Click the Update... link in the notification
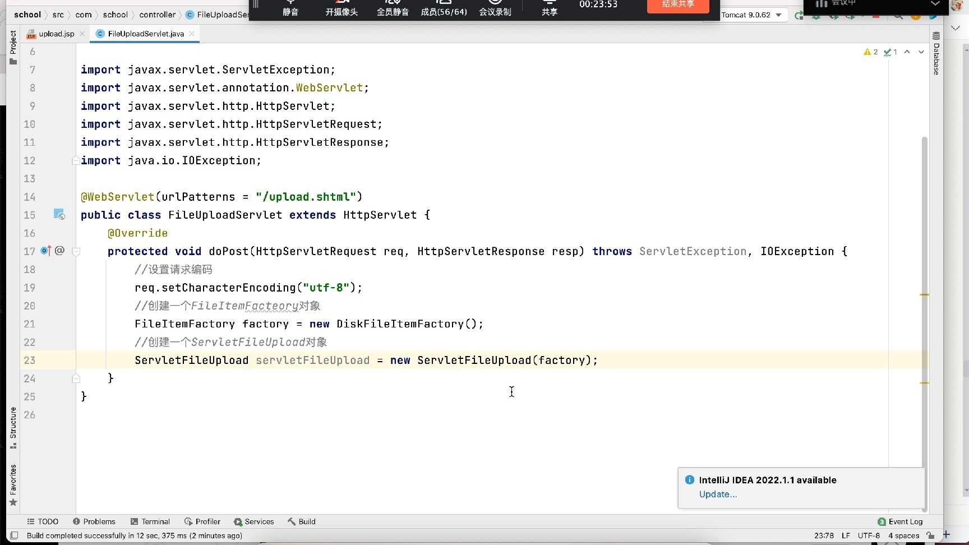 click(718, 494)
